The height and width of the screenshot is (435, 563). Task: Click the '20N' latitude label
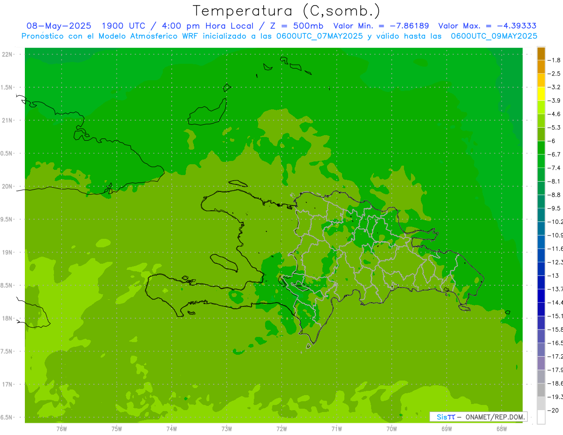pos(7,186)
